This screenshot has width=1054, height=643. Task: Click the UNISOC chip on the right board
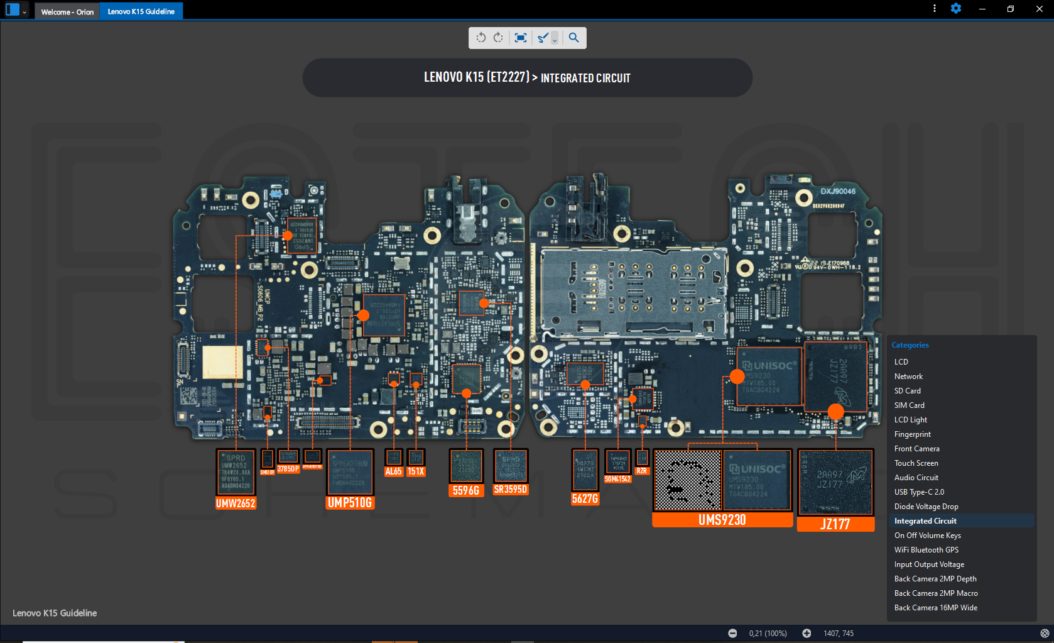[x=769, y=376]
